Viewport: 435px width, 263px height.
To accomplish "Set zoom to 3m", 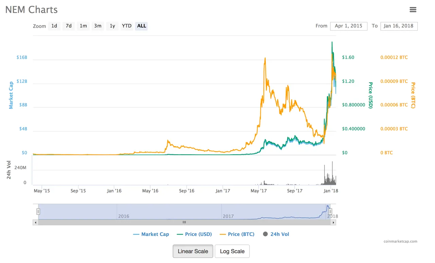I will pyautogui.click(x=98, y=26).
